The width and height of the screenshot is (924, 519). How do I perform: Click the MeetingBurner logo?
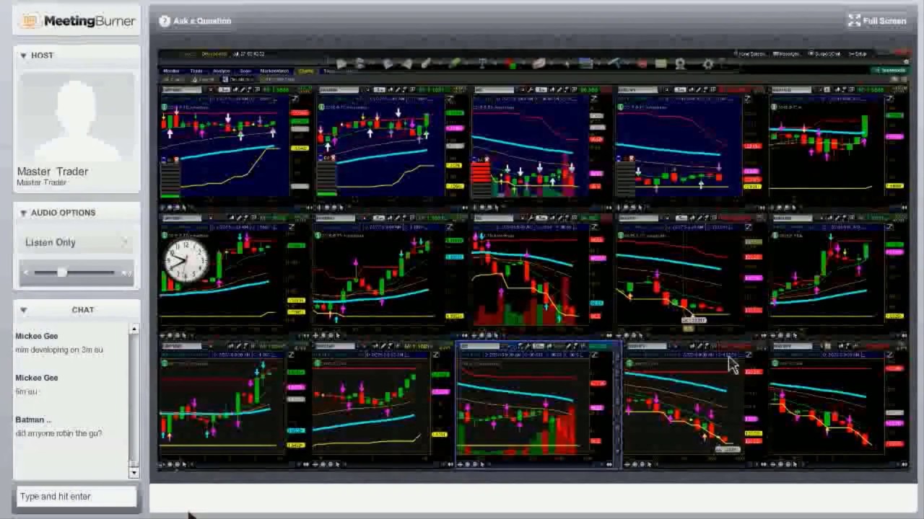click(x=77, y=21)
